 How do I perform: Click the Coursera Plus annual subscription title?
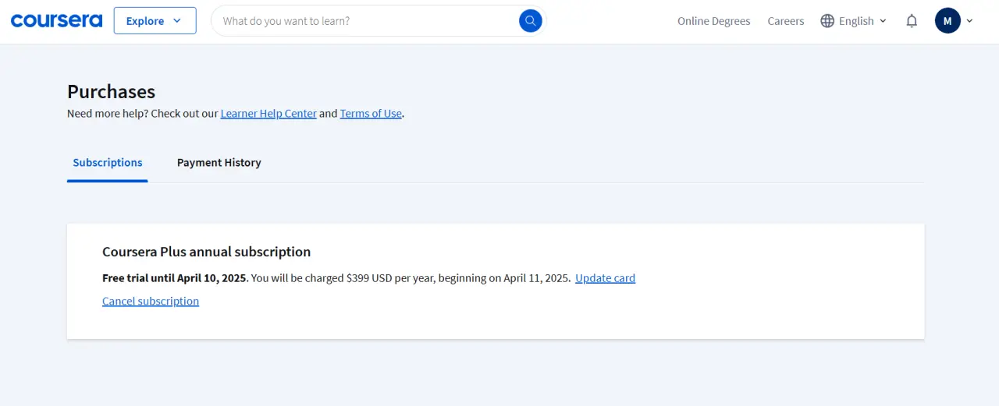click(x=207, y=252)
